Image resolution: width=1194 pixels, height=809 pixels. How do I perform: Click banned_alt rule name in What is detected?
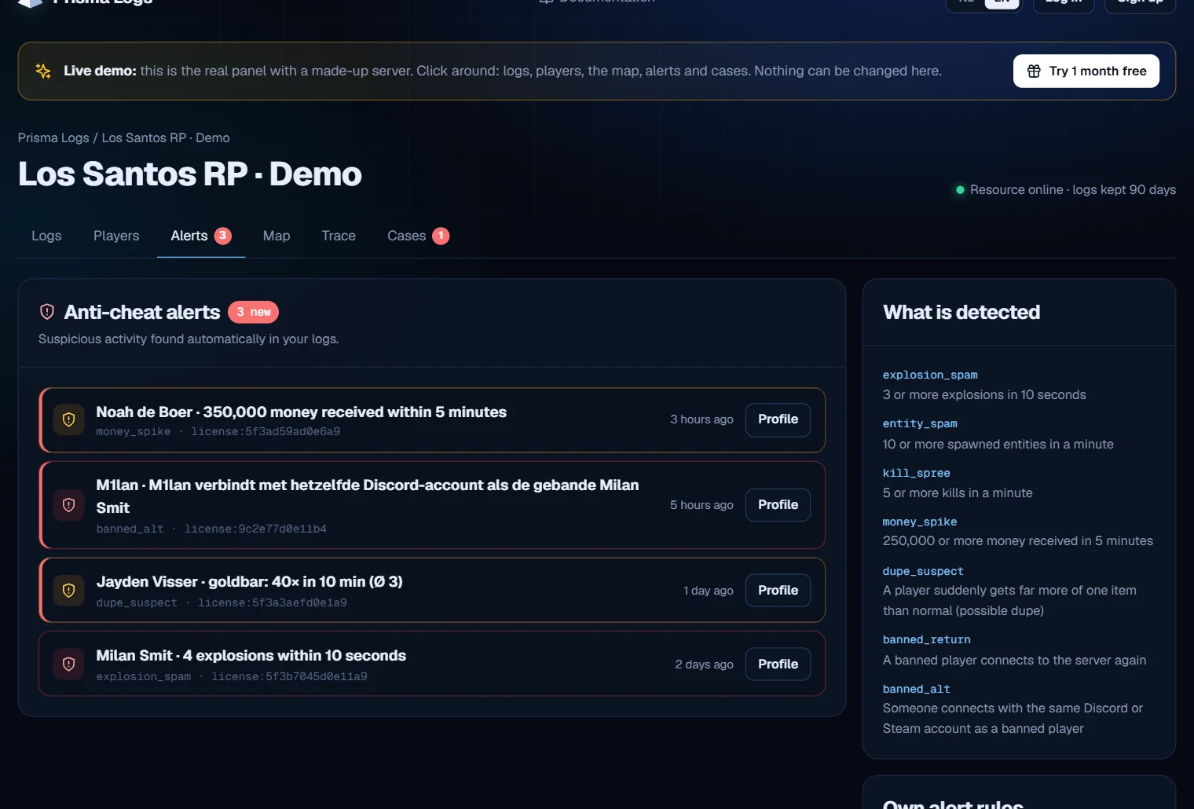pos(916,690)
